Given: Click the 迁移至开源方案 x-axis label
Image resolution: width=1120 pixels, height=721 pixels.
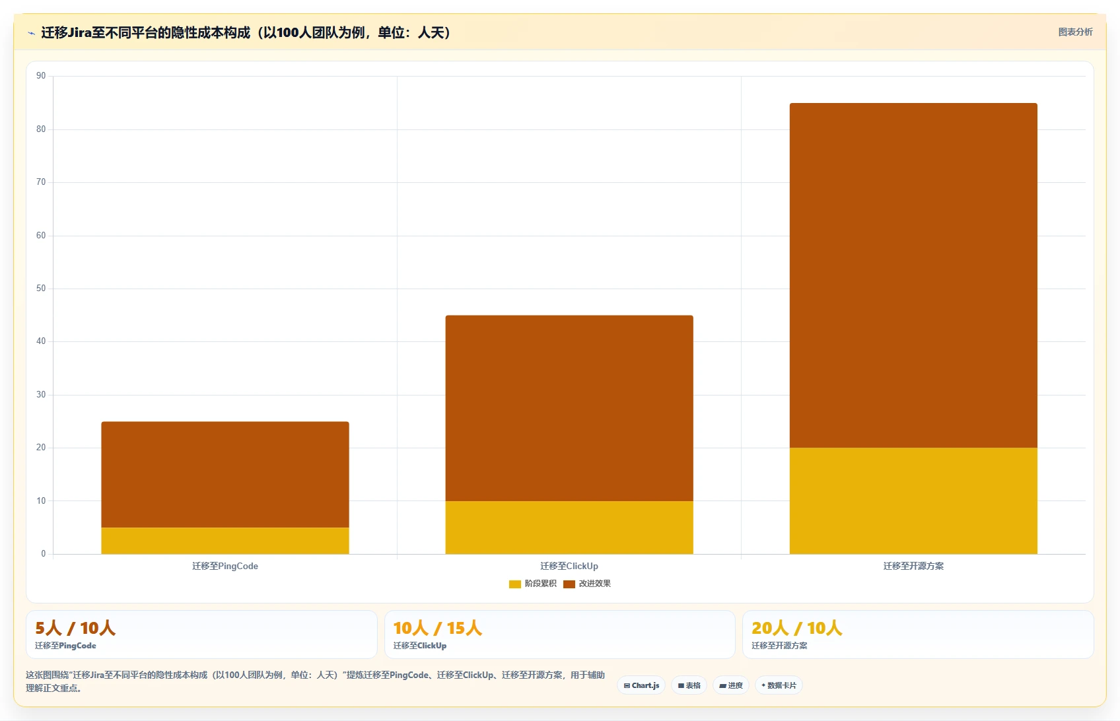Looking at the screenshot, I should [913, 566].
